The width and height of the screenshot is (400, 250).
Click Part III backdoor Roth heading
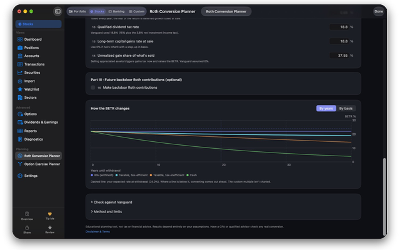[136, 80]
